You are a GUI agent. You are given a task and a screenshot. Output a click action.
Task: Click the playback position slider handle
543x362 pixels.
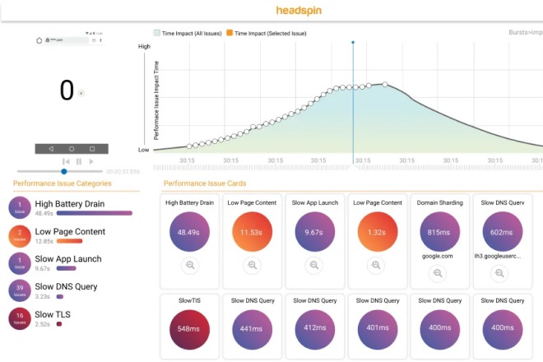(64, 171)
